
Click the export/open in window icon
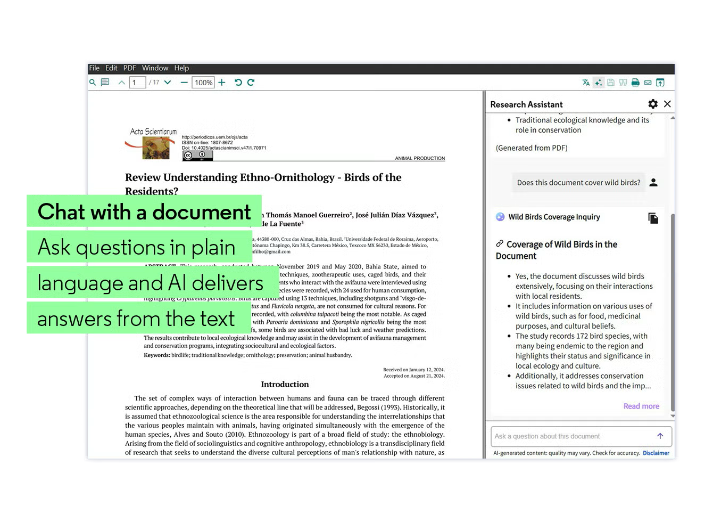click(x=660, y=83)
